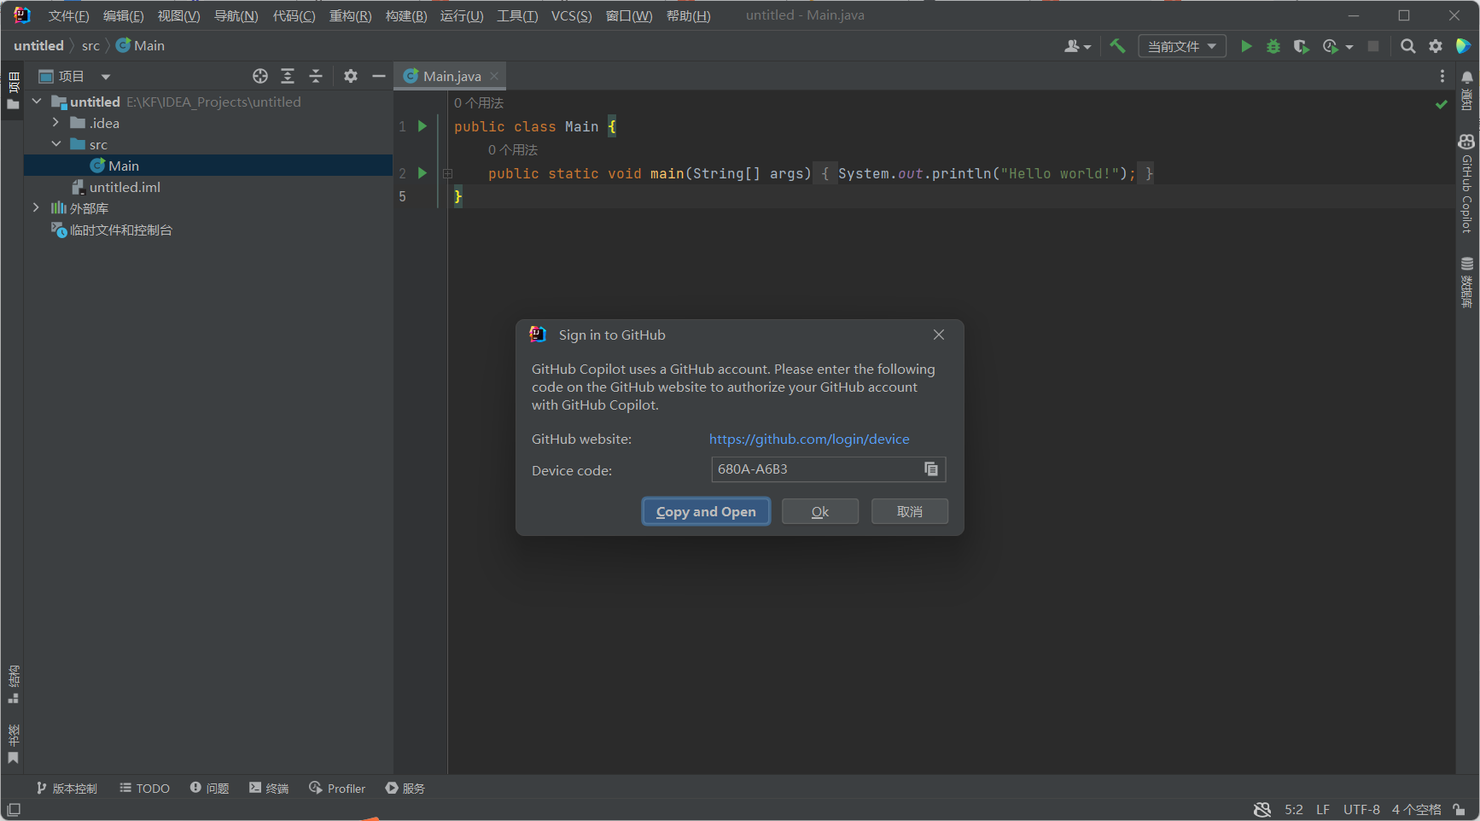Screen dimensions: 1480x821
Task: Expand all nodes in project panel
Action: [x=288, y=76]
